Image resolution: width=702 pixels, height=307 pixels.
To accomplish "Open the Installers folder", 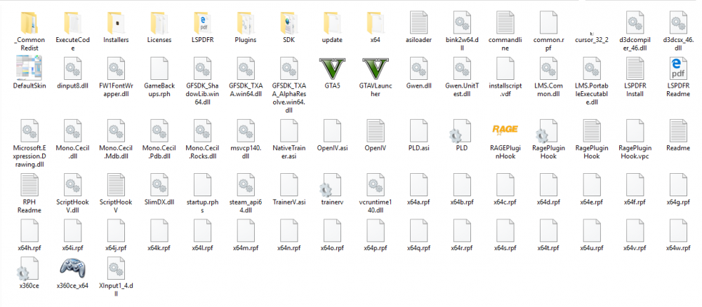I will tap(116, 23).
